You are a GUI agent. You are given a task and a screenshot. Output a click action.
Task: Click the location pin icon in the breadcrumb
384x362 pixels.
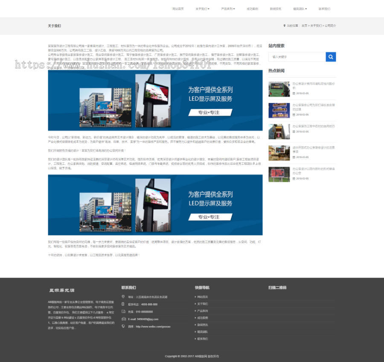pos(284,26)
